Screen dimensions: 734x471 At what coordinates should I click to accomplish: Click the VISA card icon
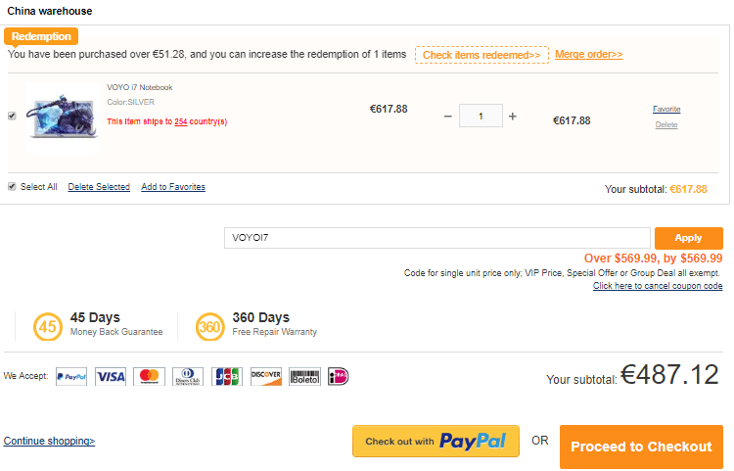[x=111, y=376]
